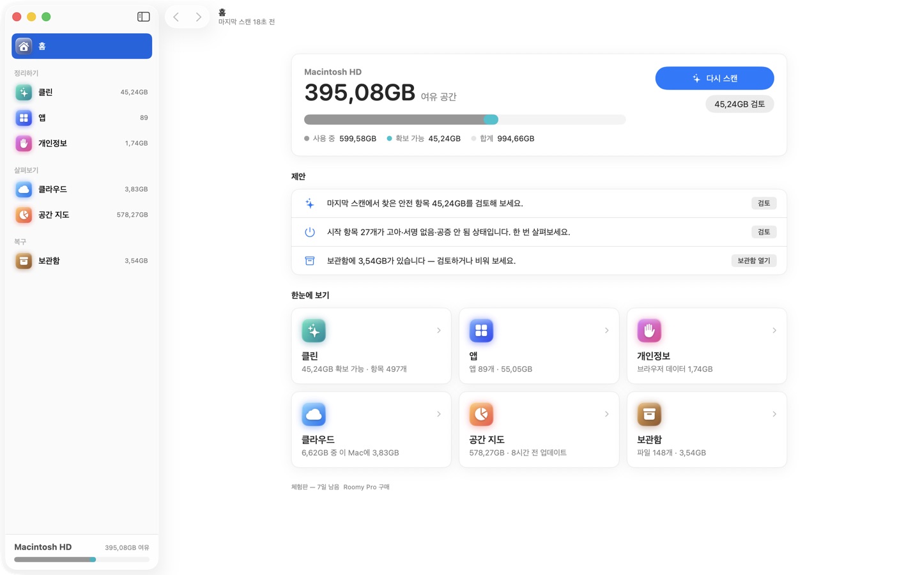Click the 다시 스캔 button

click(714, 78)
